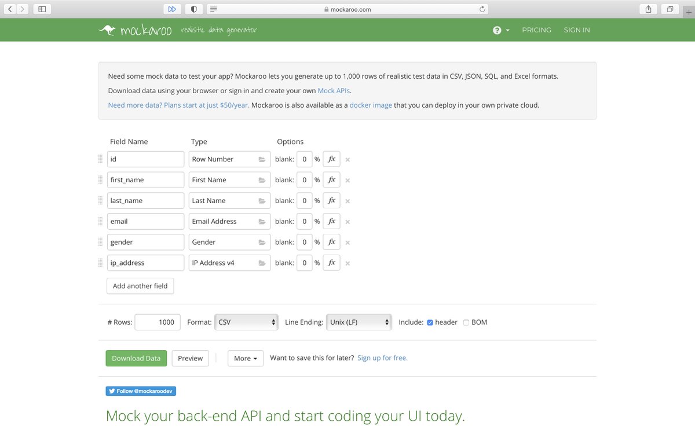Click Add another field button
Viewport: 695px width, 434px height.
(140, 286)
